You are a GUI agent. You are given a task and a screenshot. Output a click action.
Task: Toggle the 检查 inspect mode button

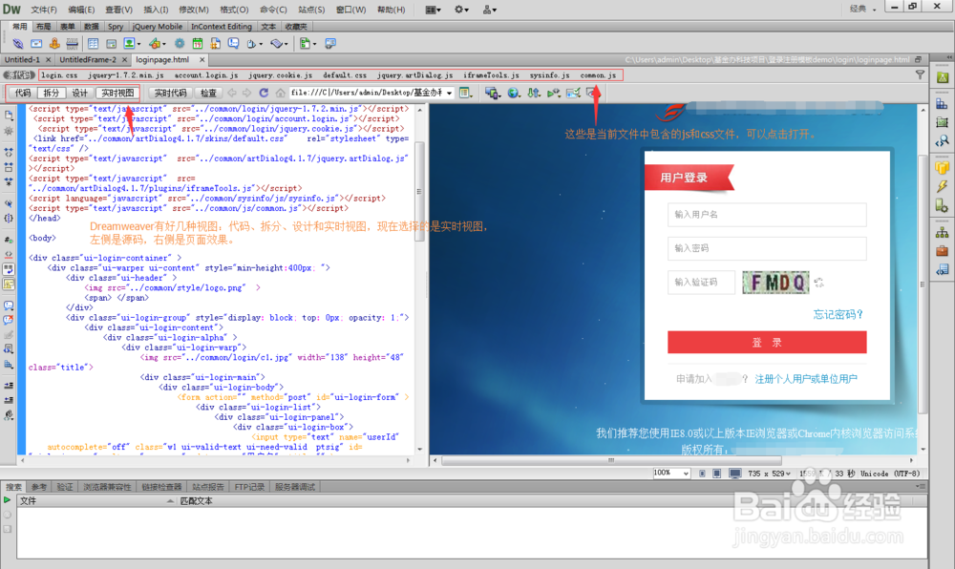pyautogui.click(x=208, y=93)
